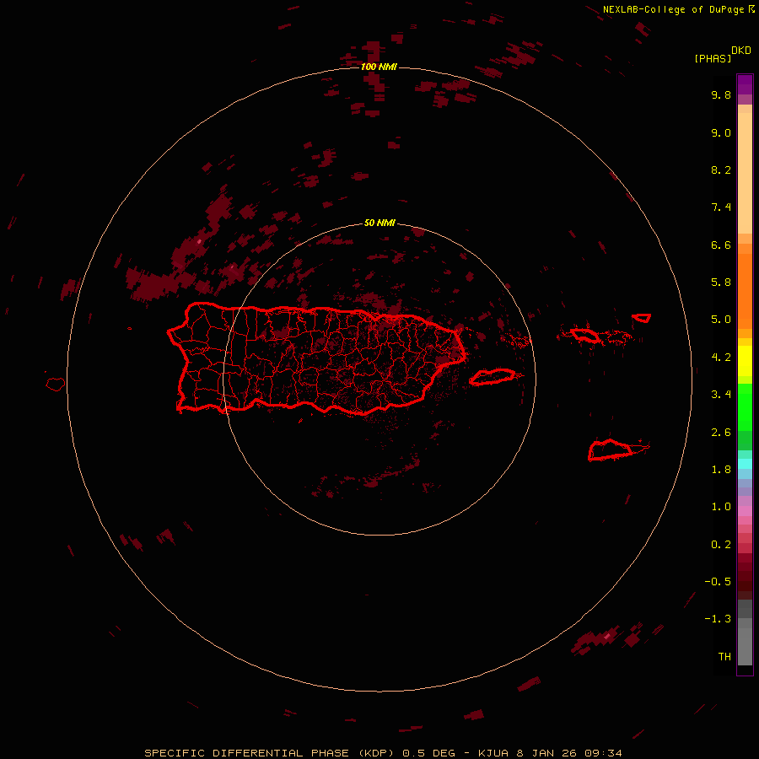Click the DKD product label above the color scale

(x=741, y=51)
